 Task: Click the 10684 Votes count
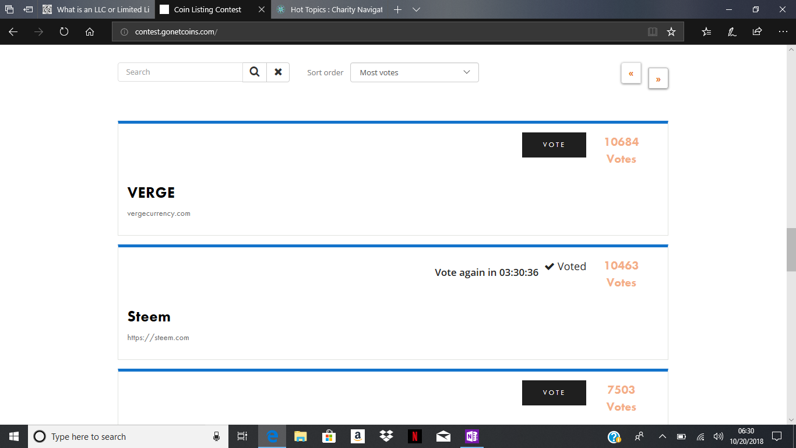coord(621,150)
